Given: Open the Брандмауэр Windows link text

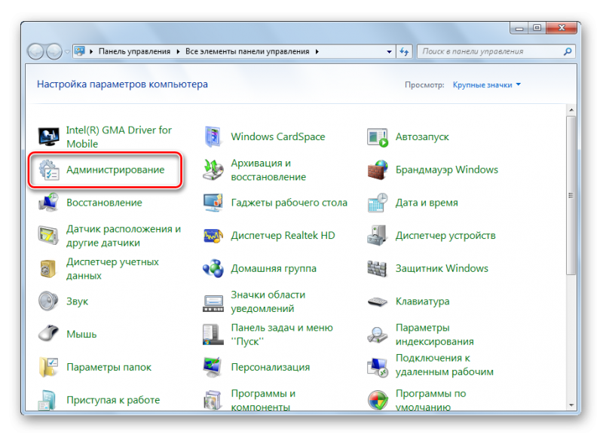Looking at the screenshot, I should coord(447,170).
